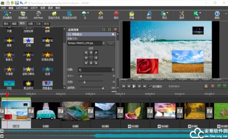
Task: Click the Opacity (透明度) slider handle
Action: (x=103, y=88)
